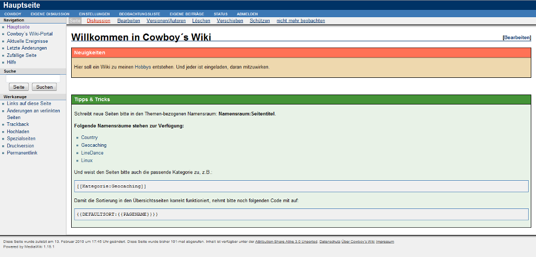Viewport: 536px width, 257px height.
Task: Click nicht mehr beobachten tab
Action: click(x=301, y=21)
